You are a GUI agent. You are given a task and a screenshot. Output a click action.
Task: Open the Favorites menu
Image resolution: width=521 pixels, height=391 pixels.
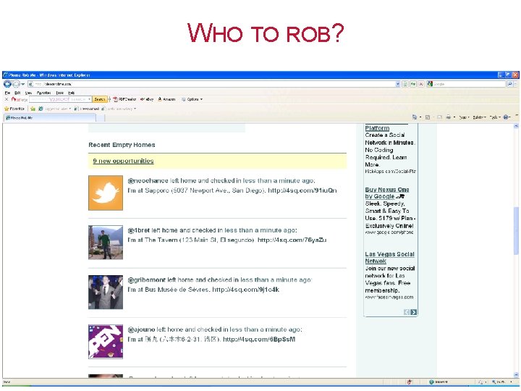[x=43, y=93]
